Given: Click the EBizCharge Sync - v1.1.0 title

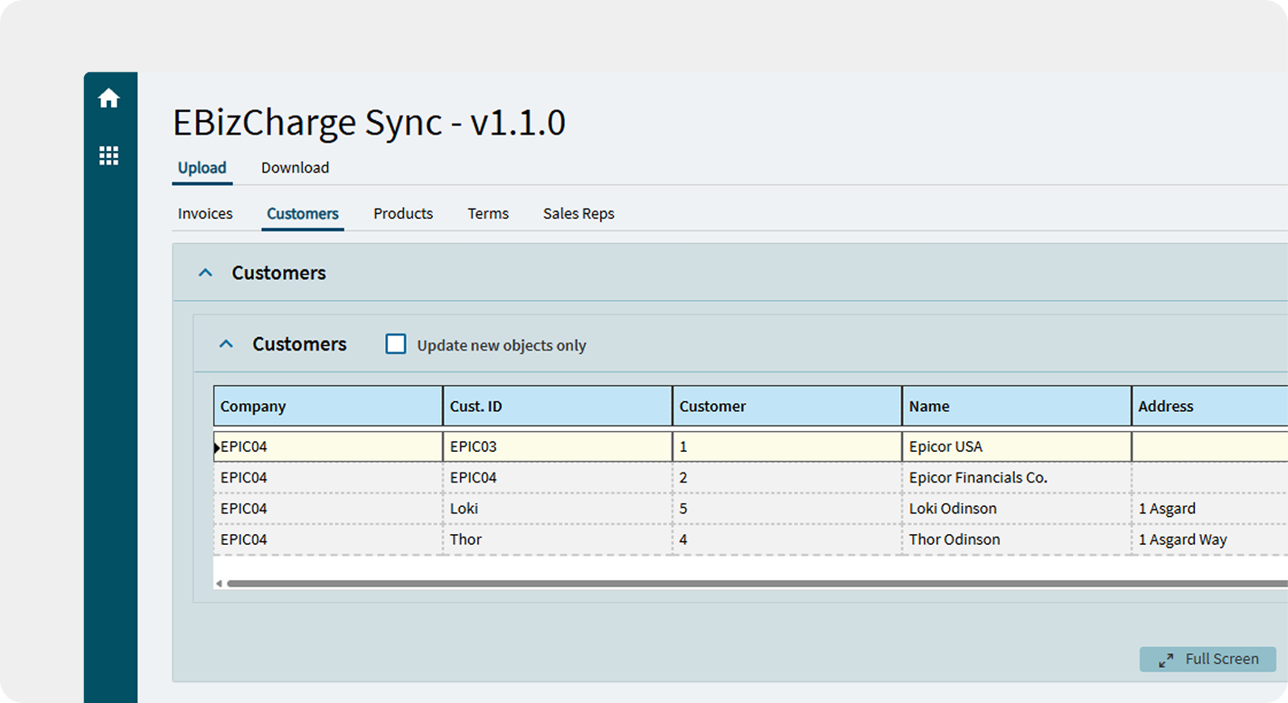Looking at the screenshot, I should 369,123.
